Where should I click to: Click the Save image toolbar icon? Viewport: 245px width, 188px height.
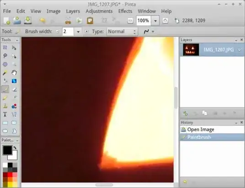[x=28, y=20]
